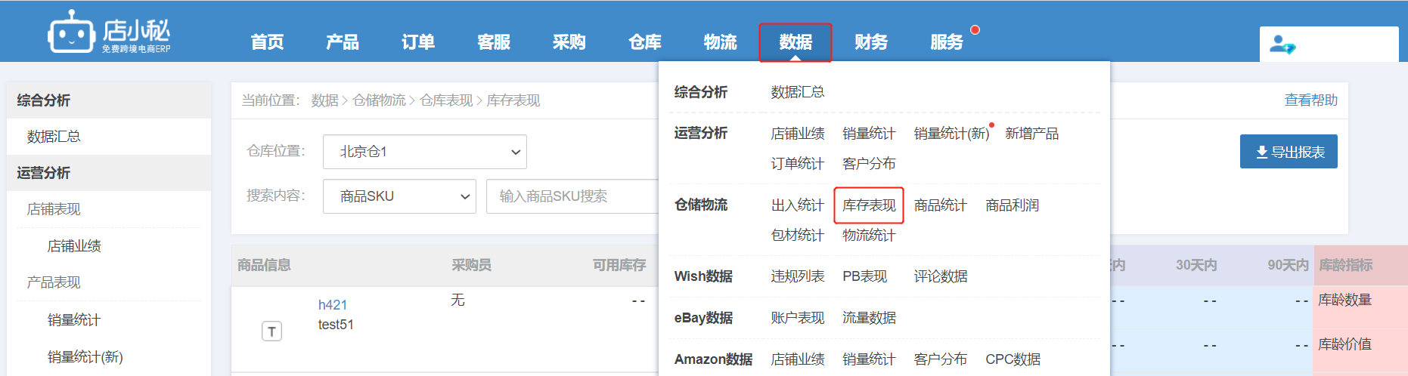This screenshot has height=376, width=1408.
Task: Select 店铺业绩 under 运营分析 in menu
Action: pyautogui.click(x=798, y=134)
